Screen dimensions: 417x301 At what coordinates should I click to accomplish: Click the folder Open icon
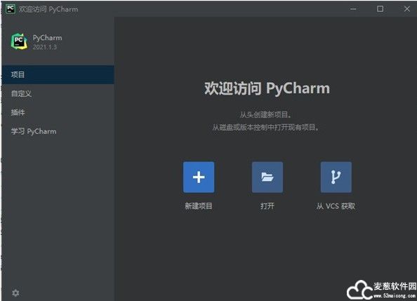tap(267, 177)
